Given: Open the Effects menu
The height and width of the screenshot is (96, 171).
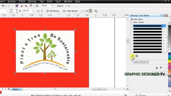Looking at the screenshot, I should point(22,1).
